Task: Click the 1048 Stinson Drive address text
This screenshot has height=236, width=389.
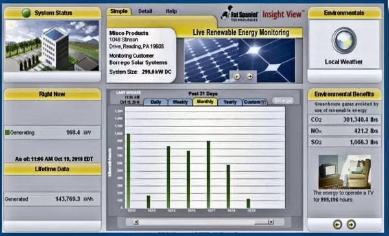Action: pyautogui.click(x=136, y=43)
